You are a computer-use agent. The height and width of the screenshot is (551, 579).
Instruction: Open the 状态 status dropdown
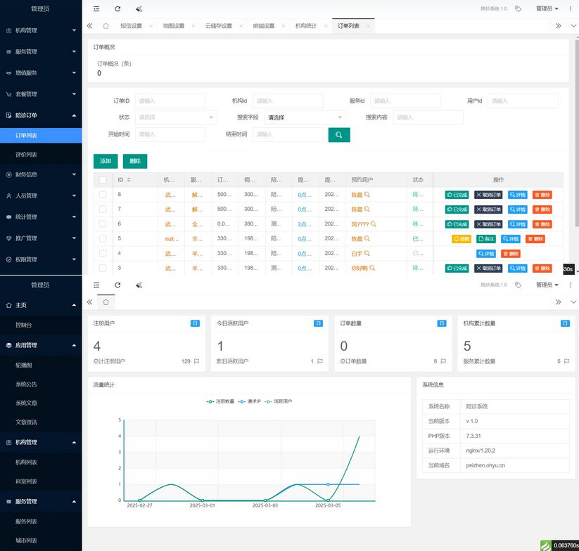click(x=176, y=117)
